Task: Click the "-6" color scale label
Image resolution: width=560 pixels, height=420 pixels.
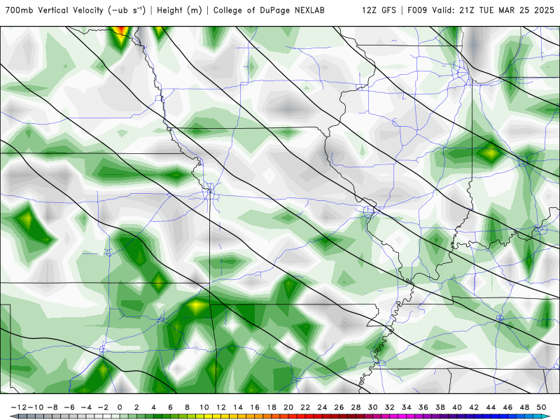Action: click(69, 407)
